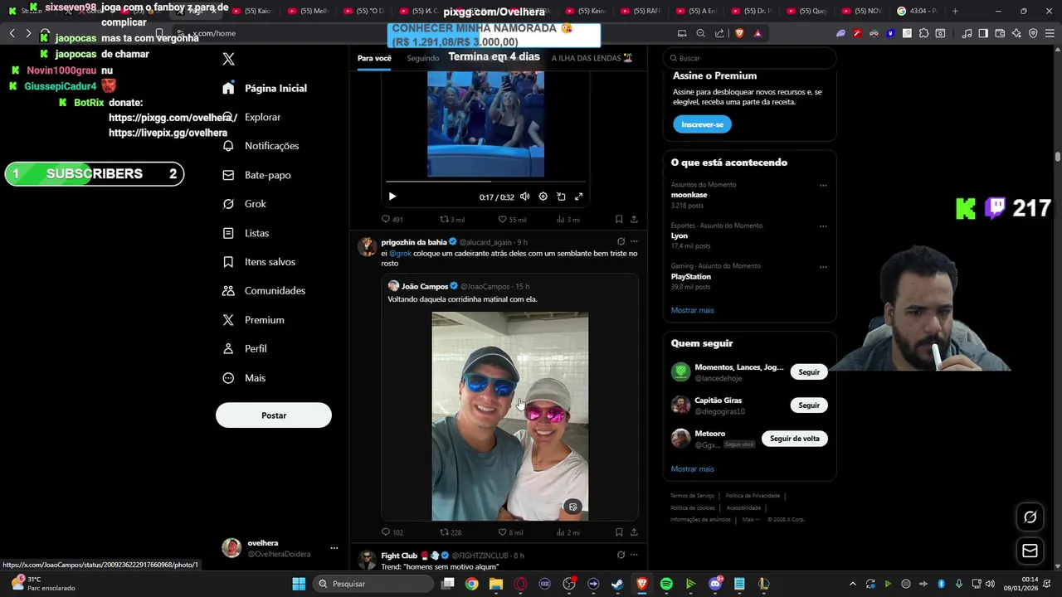Open Grok from the sidebar
Viewport: 1062px width, 597px height.
coord(245,204)
